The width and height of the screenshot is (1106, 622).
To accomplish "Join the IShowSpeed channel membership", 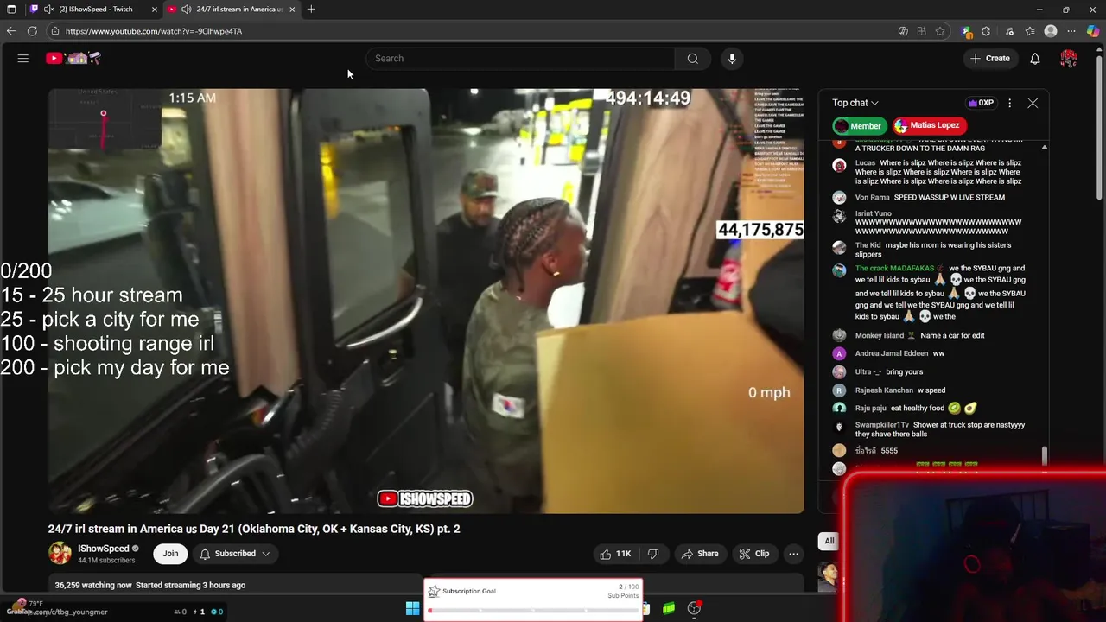I will click(170, 554).
